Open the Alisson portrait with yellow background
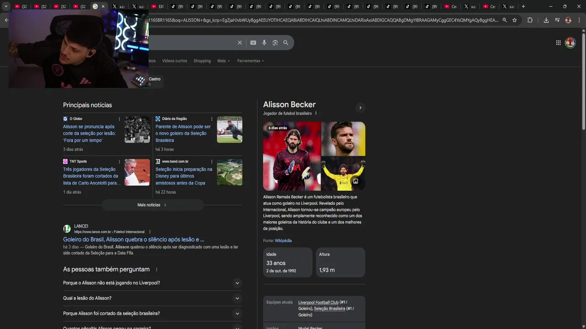Viewport: 586px width, 329px height. pos(343,138)
